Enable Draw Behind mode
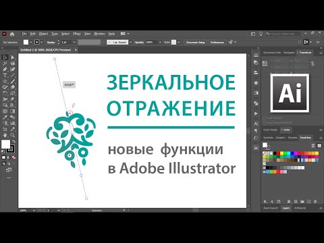The image size is (324, 243). (9, 163)
